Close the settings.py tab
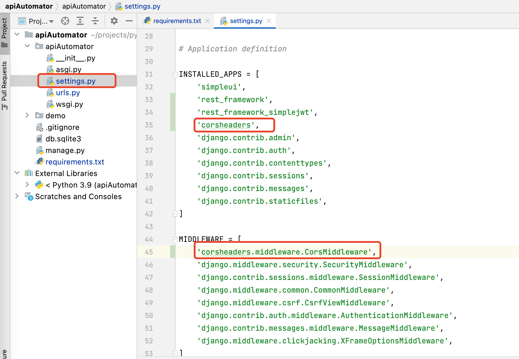 pyautogui.click(x=269, y=21)
